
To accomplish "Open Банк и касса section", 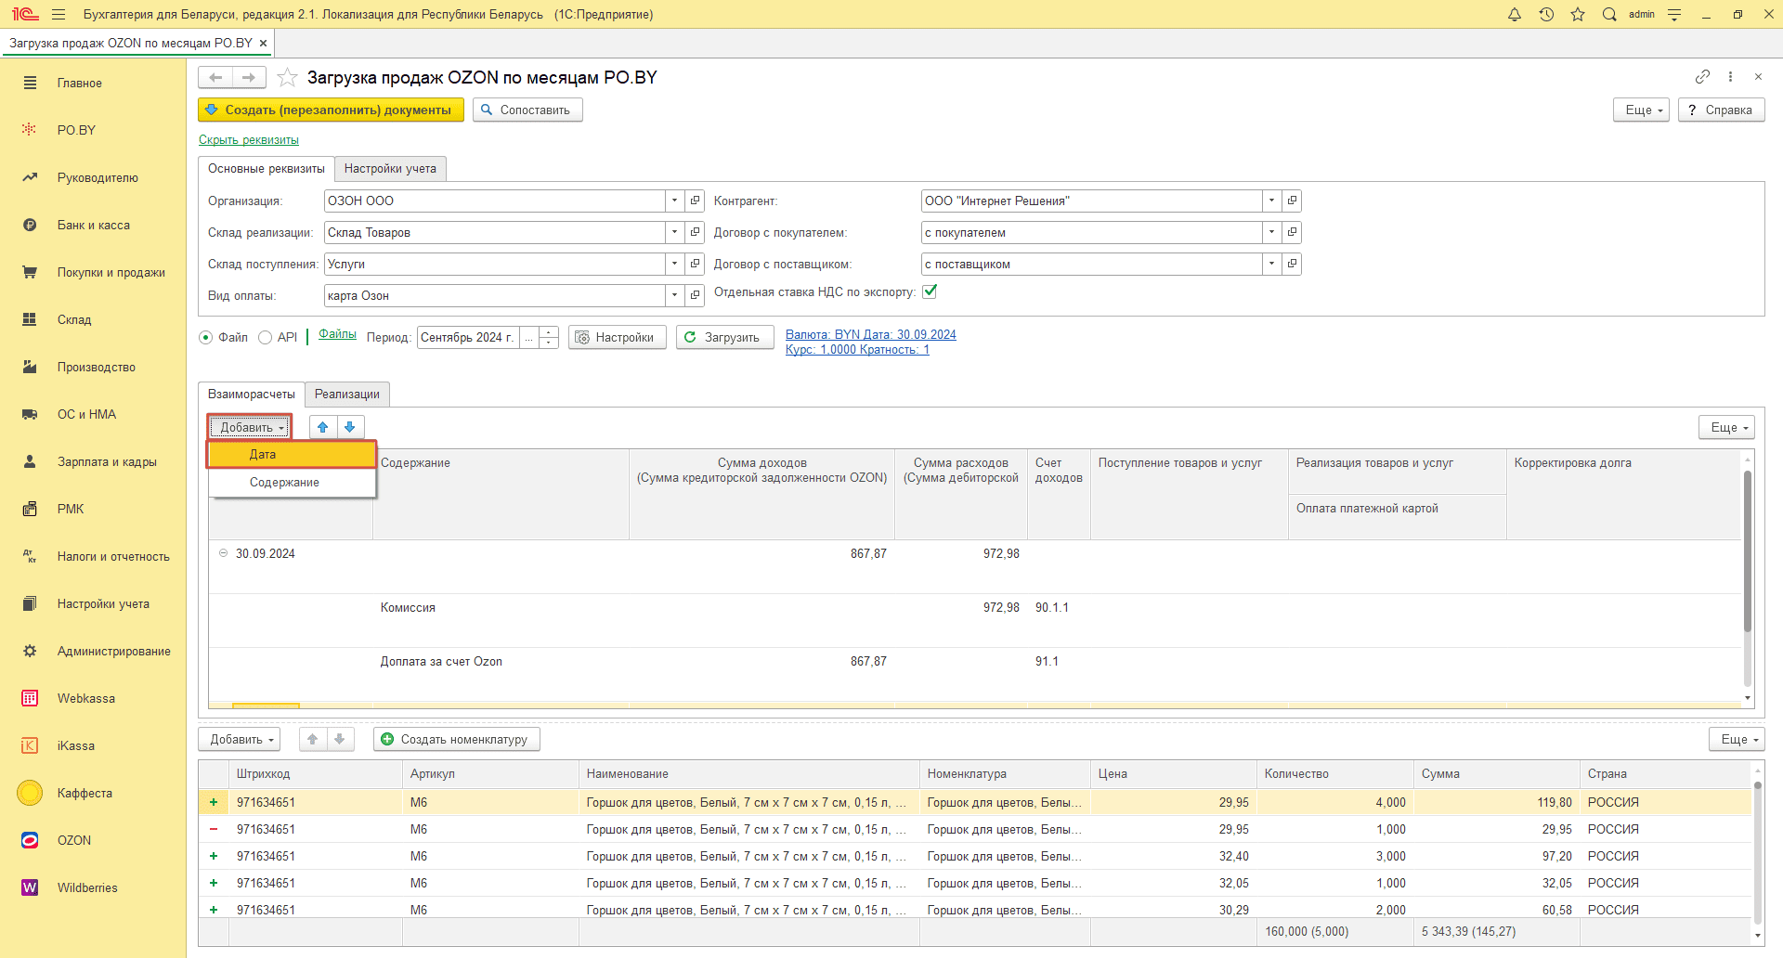I will tap(93, 225).
